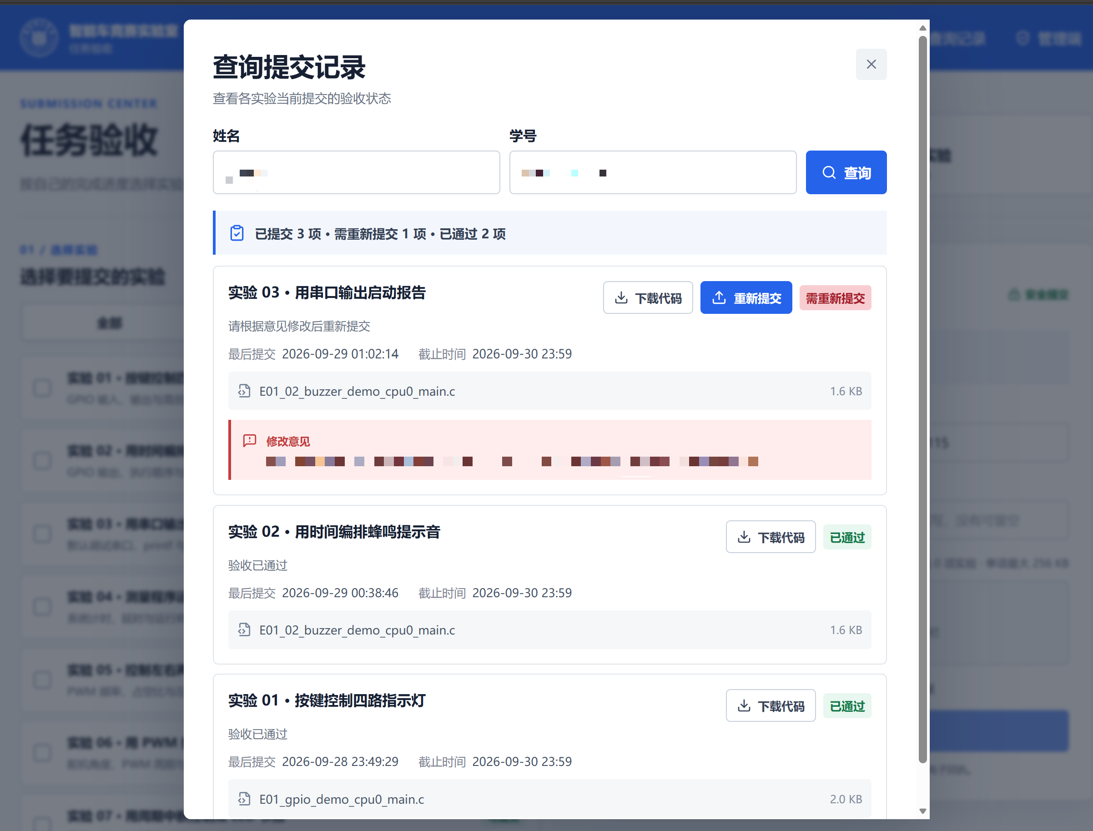
Task: Download code for 实验 03
Action: coord(647,298)
